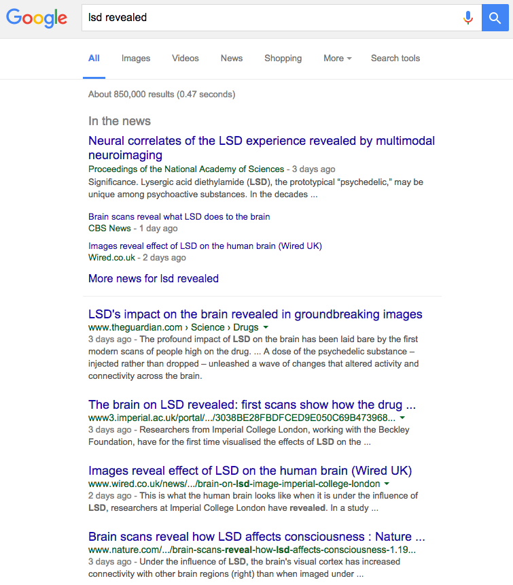Click the 'In the news' heading
The image size is (513, 585).
(119, 121)
